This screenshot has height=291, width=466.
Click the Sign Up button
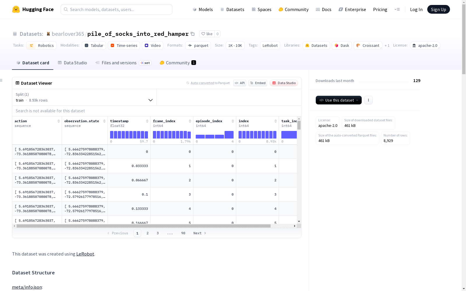438,9
